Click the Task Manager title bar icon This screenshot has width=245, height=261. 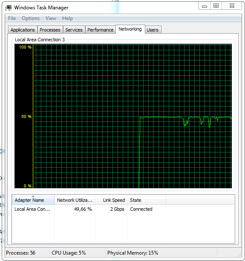[9, 8]
